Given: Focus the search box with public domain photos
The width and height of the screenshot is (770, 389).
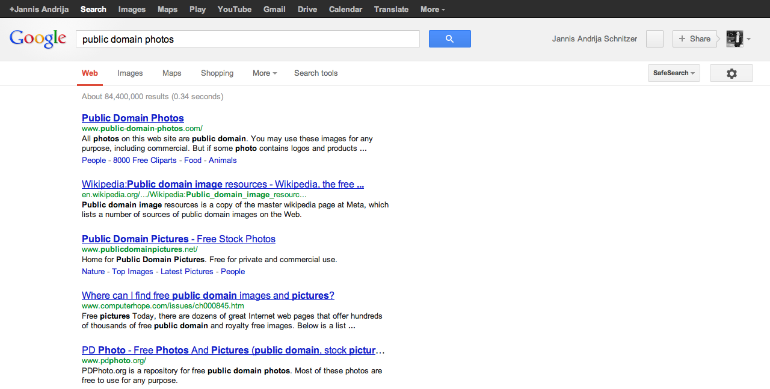Looking at the screenshot, I should 247,39.
